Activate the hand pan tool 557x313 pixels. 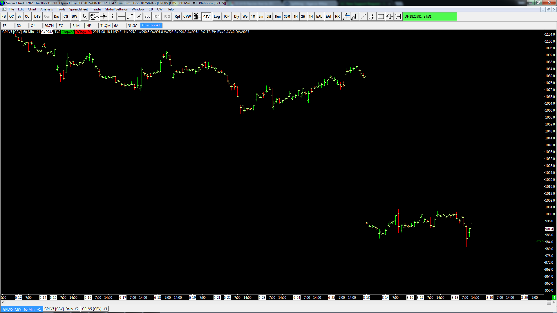94,17
